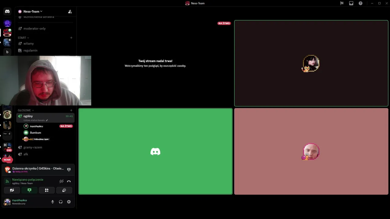This screenshot has height=219, width=390.
Task: Create channel in GŁOSOWE category
Action: pos(71,110)
